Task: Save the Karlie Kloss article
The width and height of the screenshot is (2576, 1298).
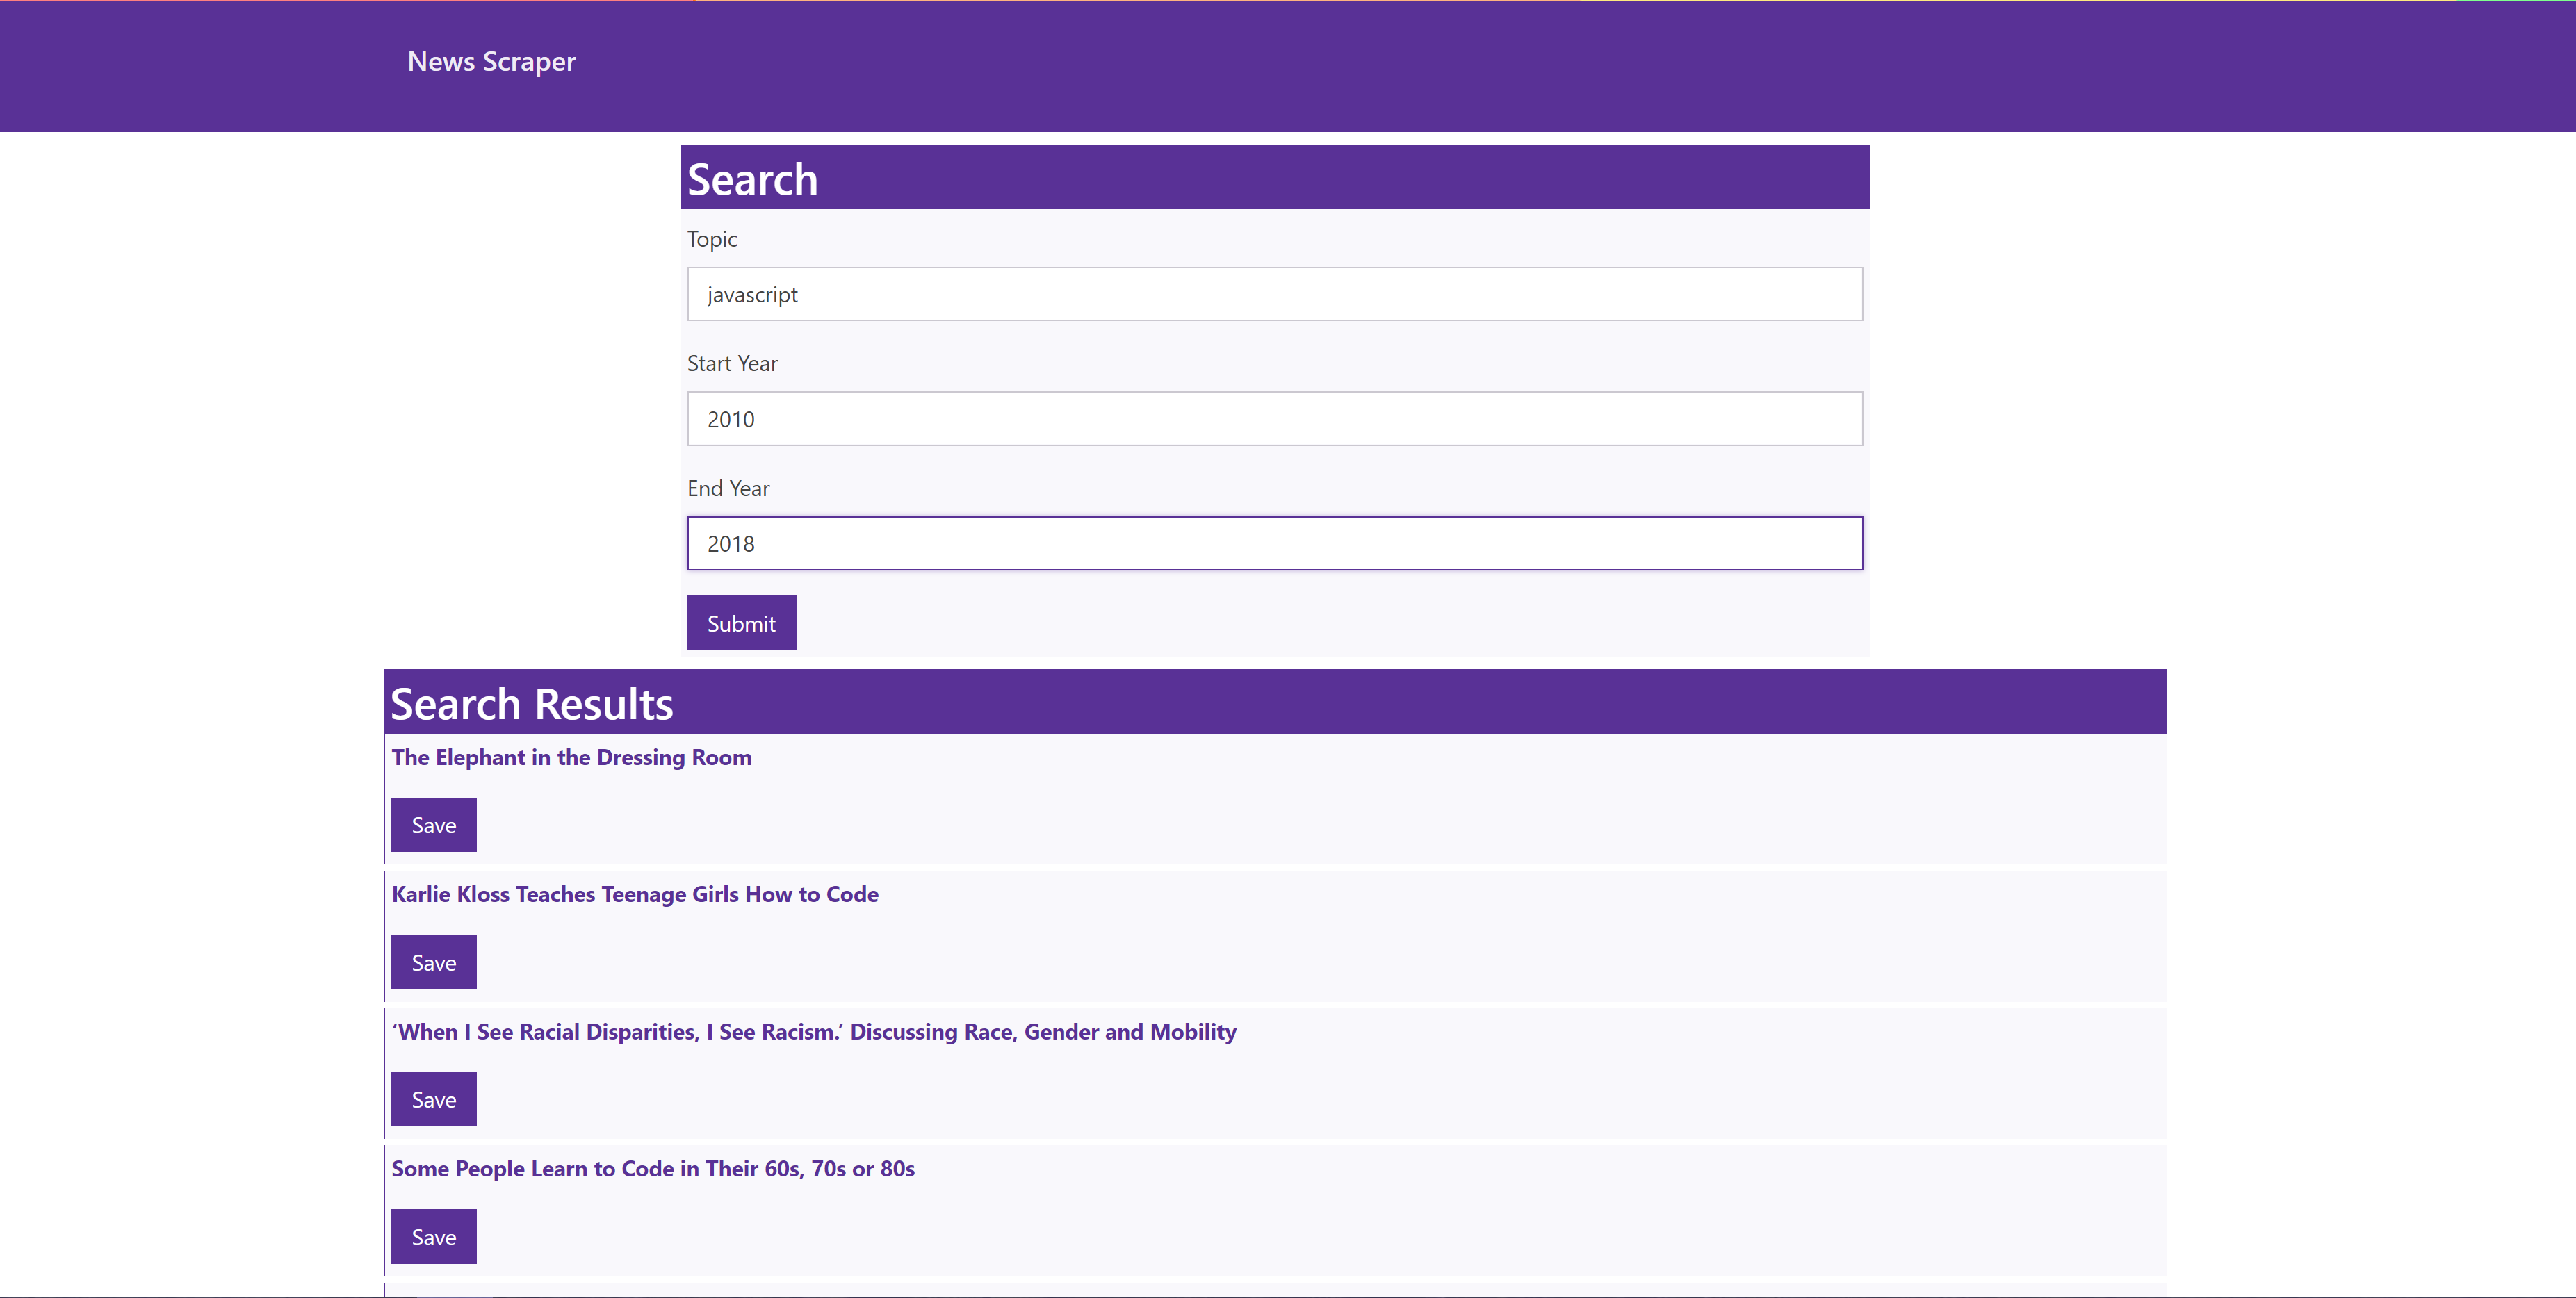Action: pos(433,962)
